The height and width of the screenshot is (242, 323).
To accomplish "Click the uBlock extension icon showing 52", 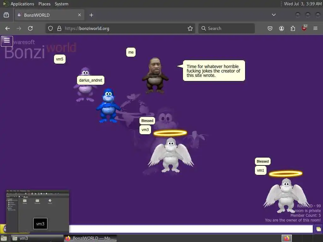I will click(x=304, y=28).
